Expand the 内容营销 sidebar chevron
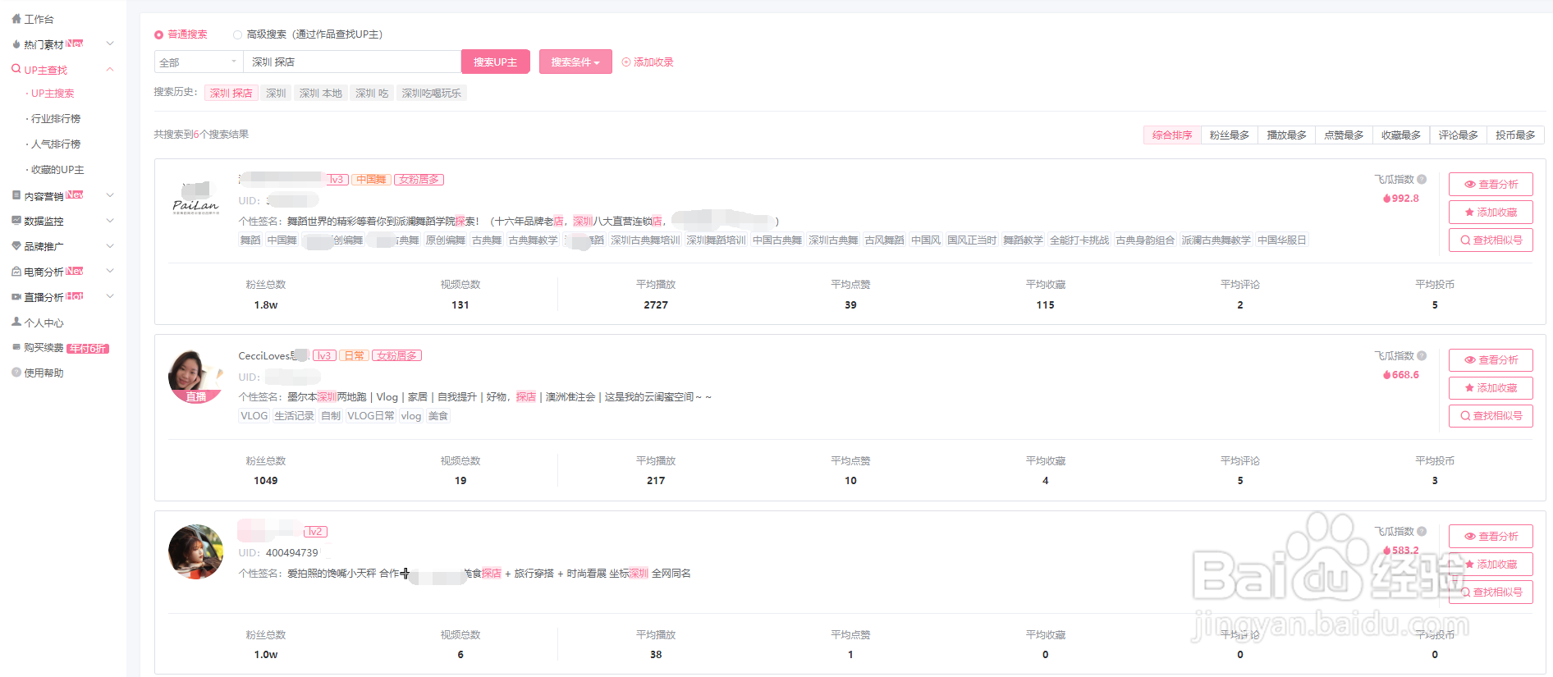 pos(110,195)
